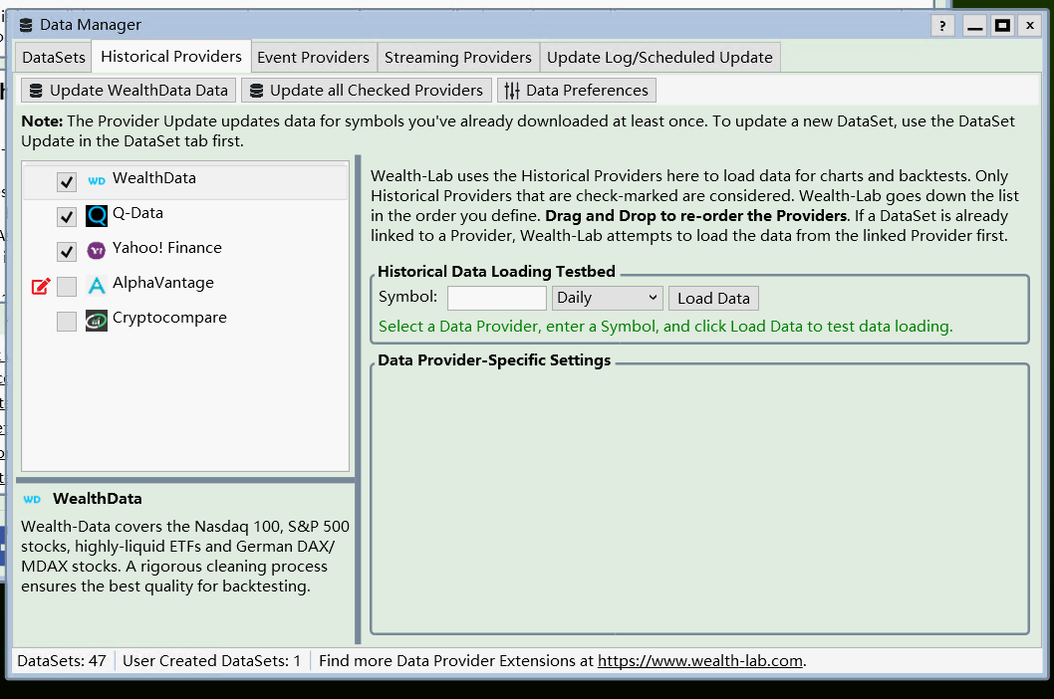This screenshot has height=699, width=1054.
Task: Uncheck the Yahoo! Finance checkbox
Action: (x=66, y=252)
